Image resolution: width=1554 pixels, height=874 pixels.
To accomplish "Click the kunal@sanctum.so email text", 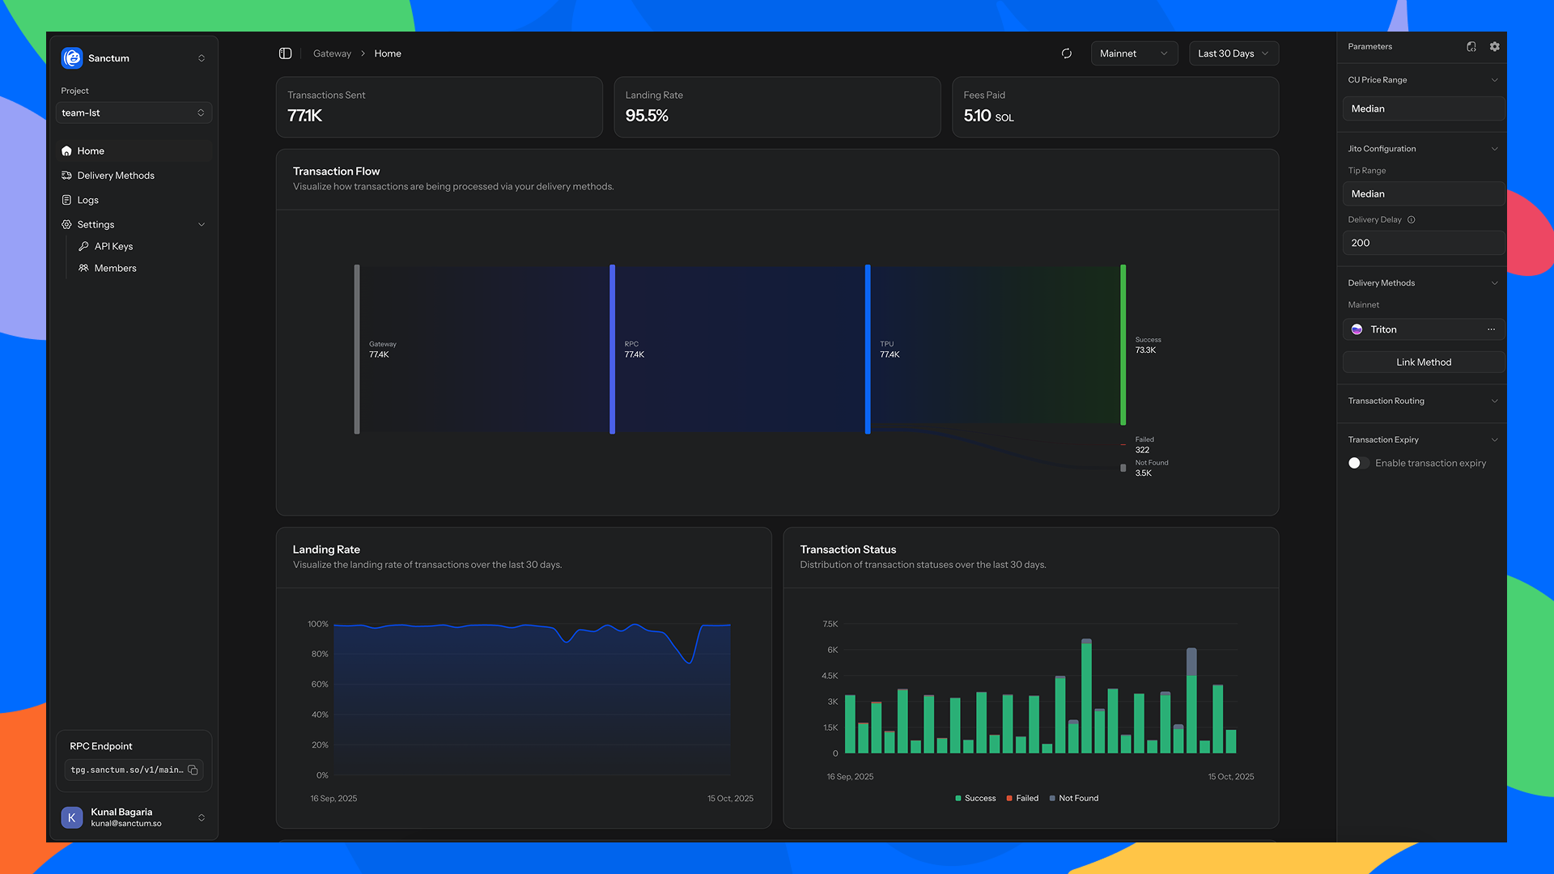I will pyautogui.click(x=126, y=824).
